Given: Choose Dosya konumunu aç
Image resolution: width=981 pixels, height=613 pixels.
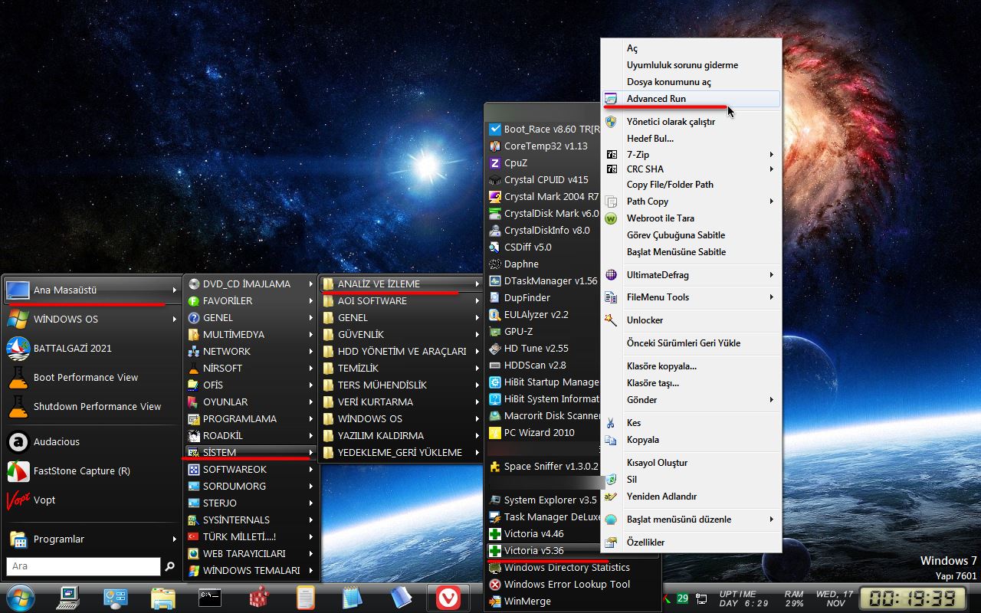Looking at the screenshot, I should pyautogui.click(x=669, y=82).
